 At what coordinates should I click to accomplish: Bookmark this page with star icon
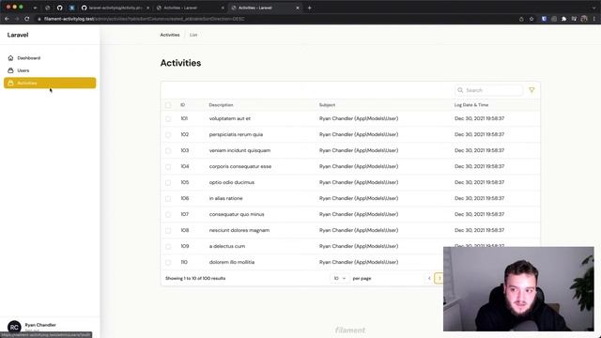click(x=532, y=19)
